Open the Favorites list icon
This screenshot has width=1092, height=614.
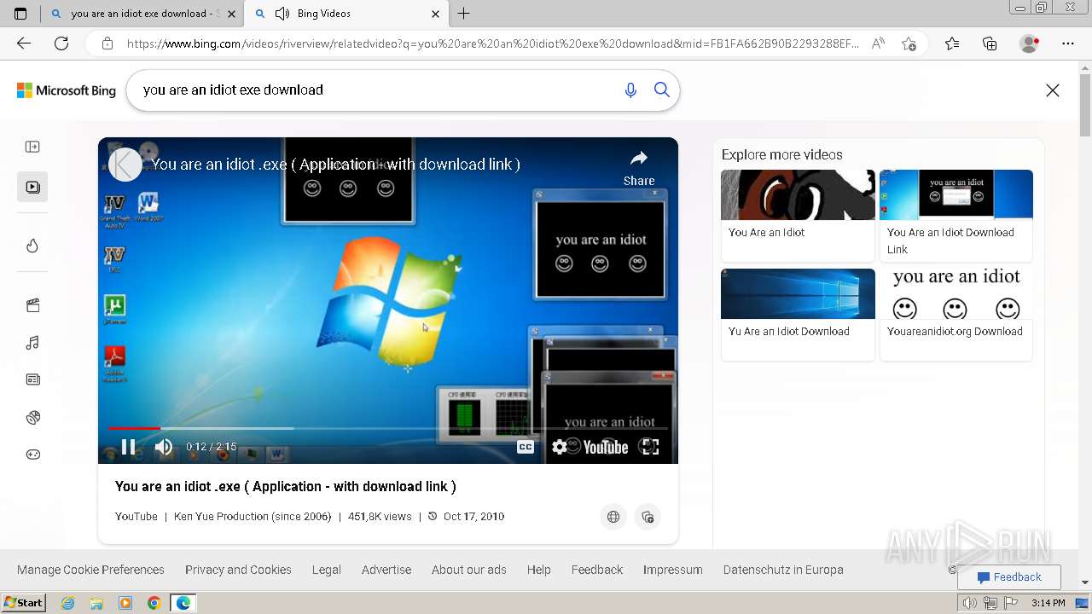(952, 43)
